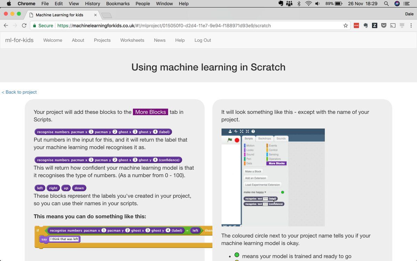Image resolution: width=417 pixels, height=261 pixels.
Task: Open the History menu
Action: pyautogui.click(x=92, y=3)
